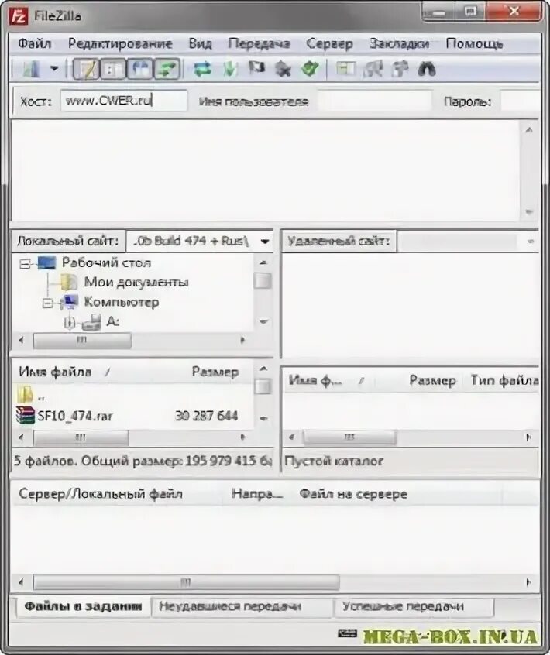Switch to Файлы в задании tab

[83, 606]
